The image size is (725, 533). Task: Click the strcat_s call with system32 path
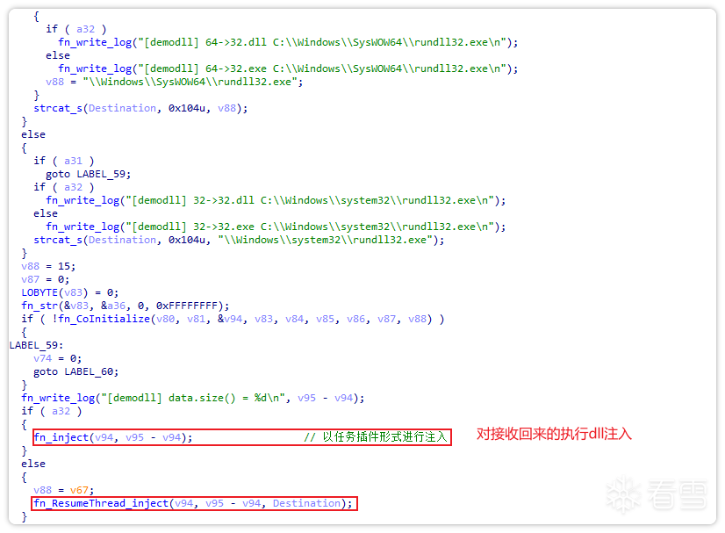pyautogui.click(x=239, y=240)
